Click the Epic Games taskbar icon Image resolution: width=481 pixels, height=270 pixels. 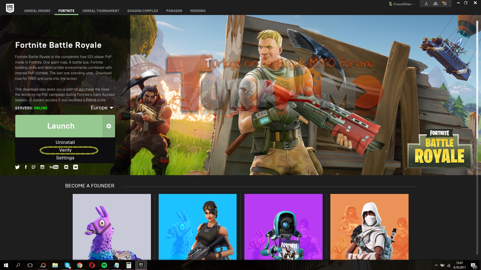141,265
